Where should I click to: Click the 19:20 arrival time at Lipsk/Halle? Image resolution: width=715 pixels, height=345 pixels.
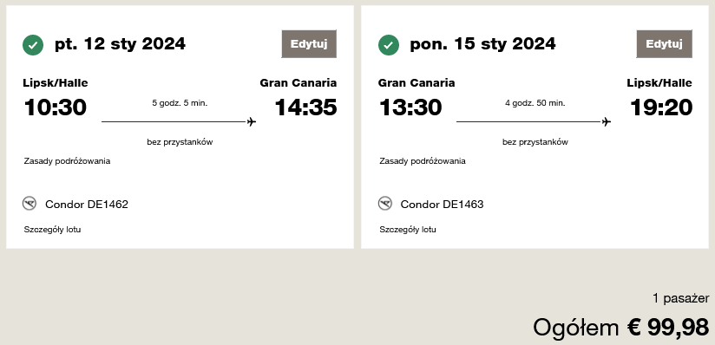tap(661, 107)
